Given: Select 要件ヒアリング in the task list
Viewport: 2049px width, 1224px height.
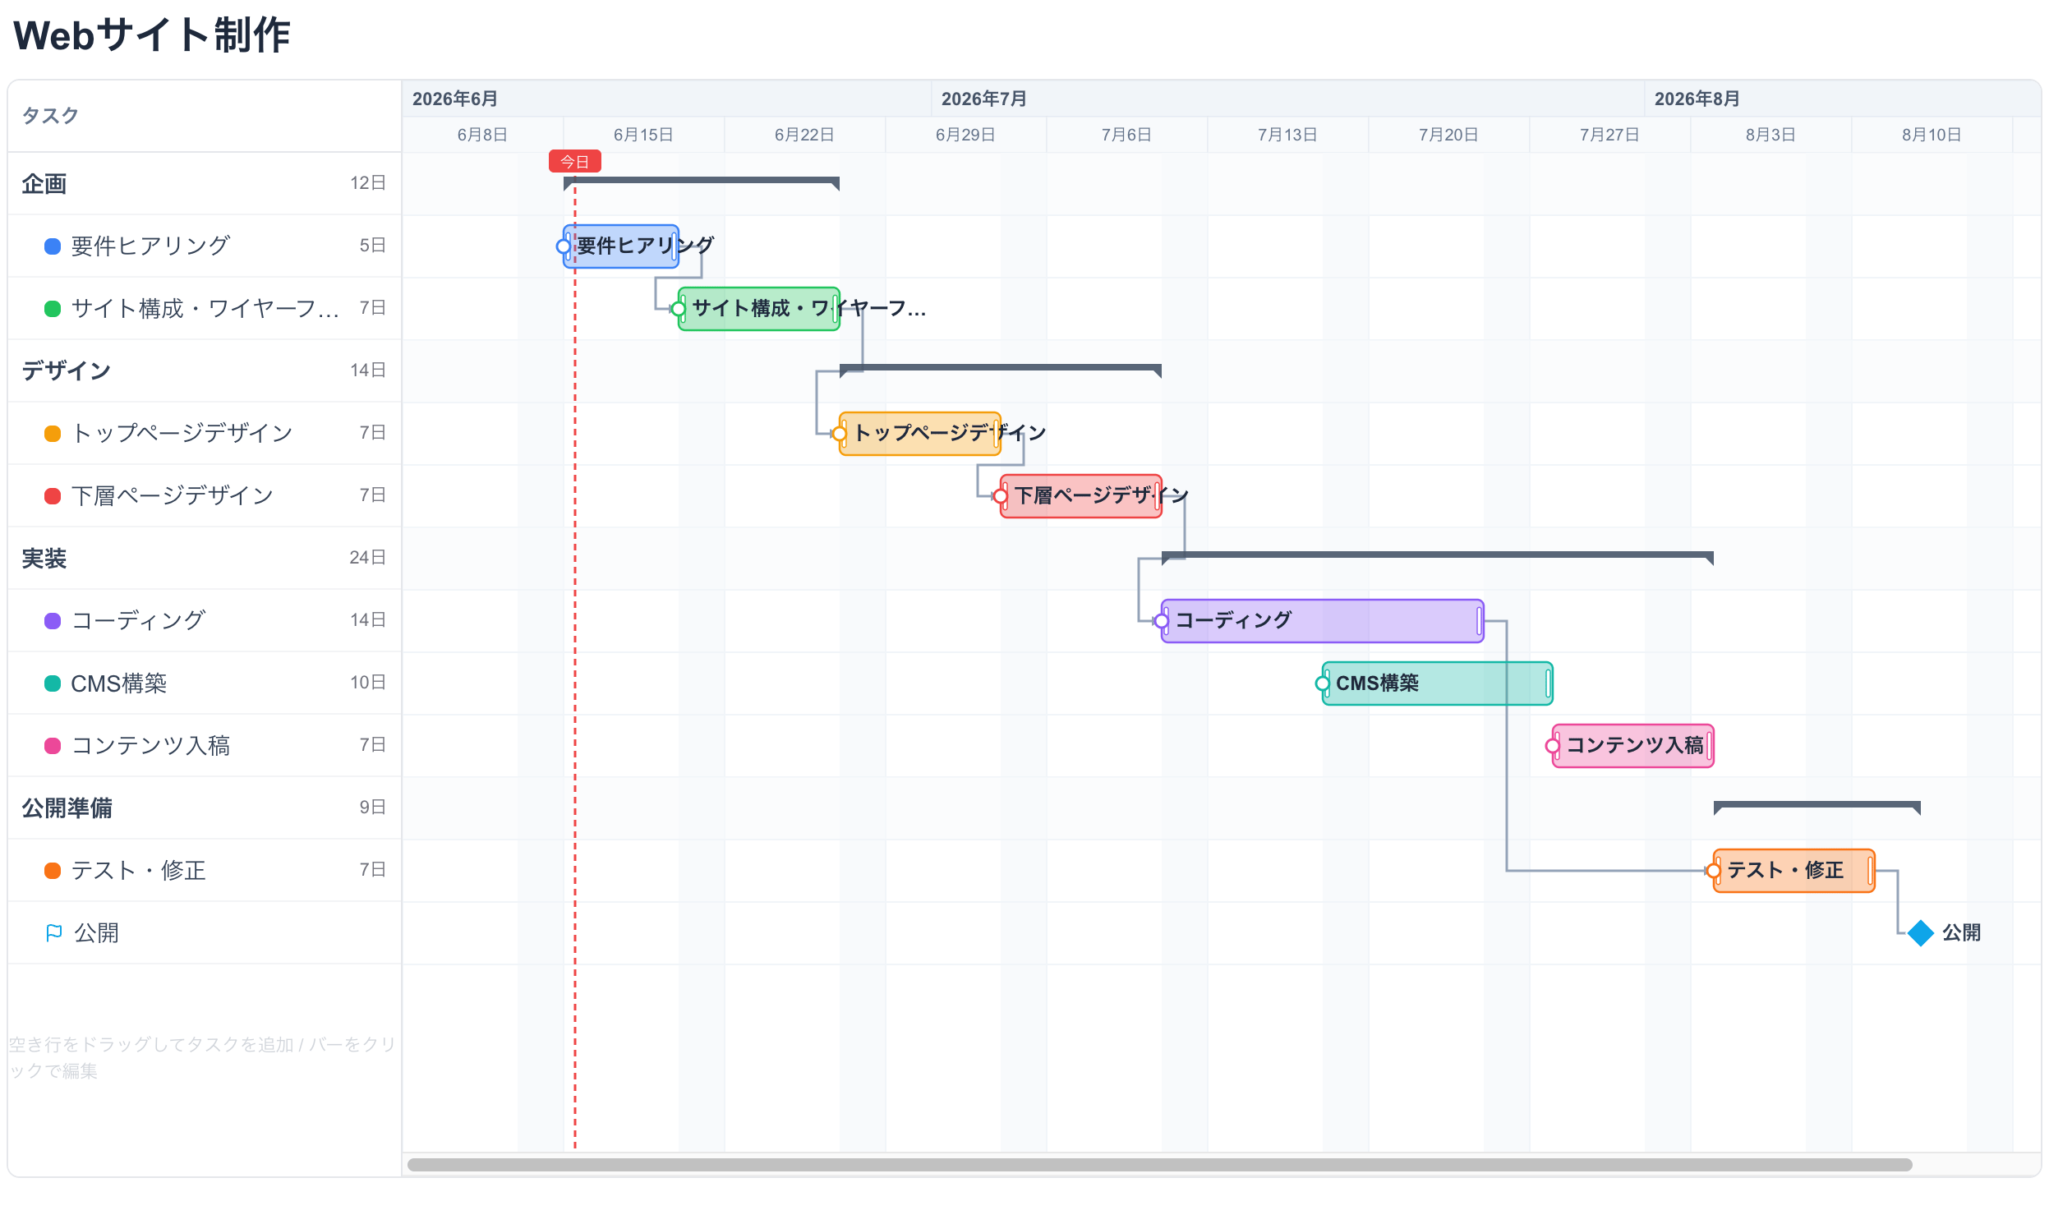Looking at the screenshot, I should point(205,246).
